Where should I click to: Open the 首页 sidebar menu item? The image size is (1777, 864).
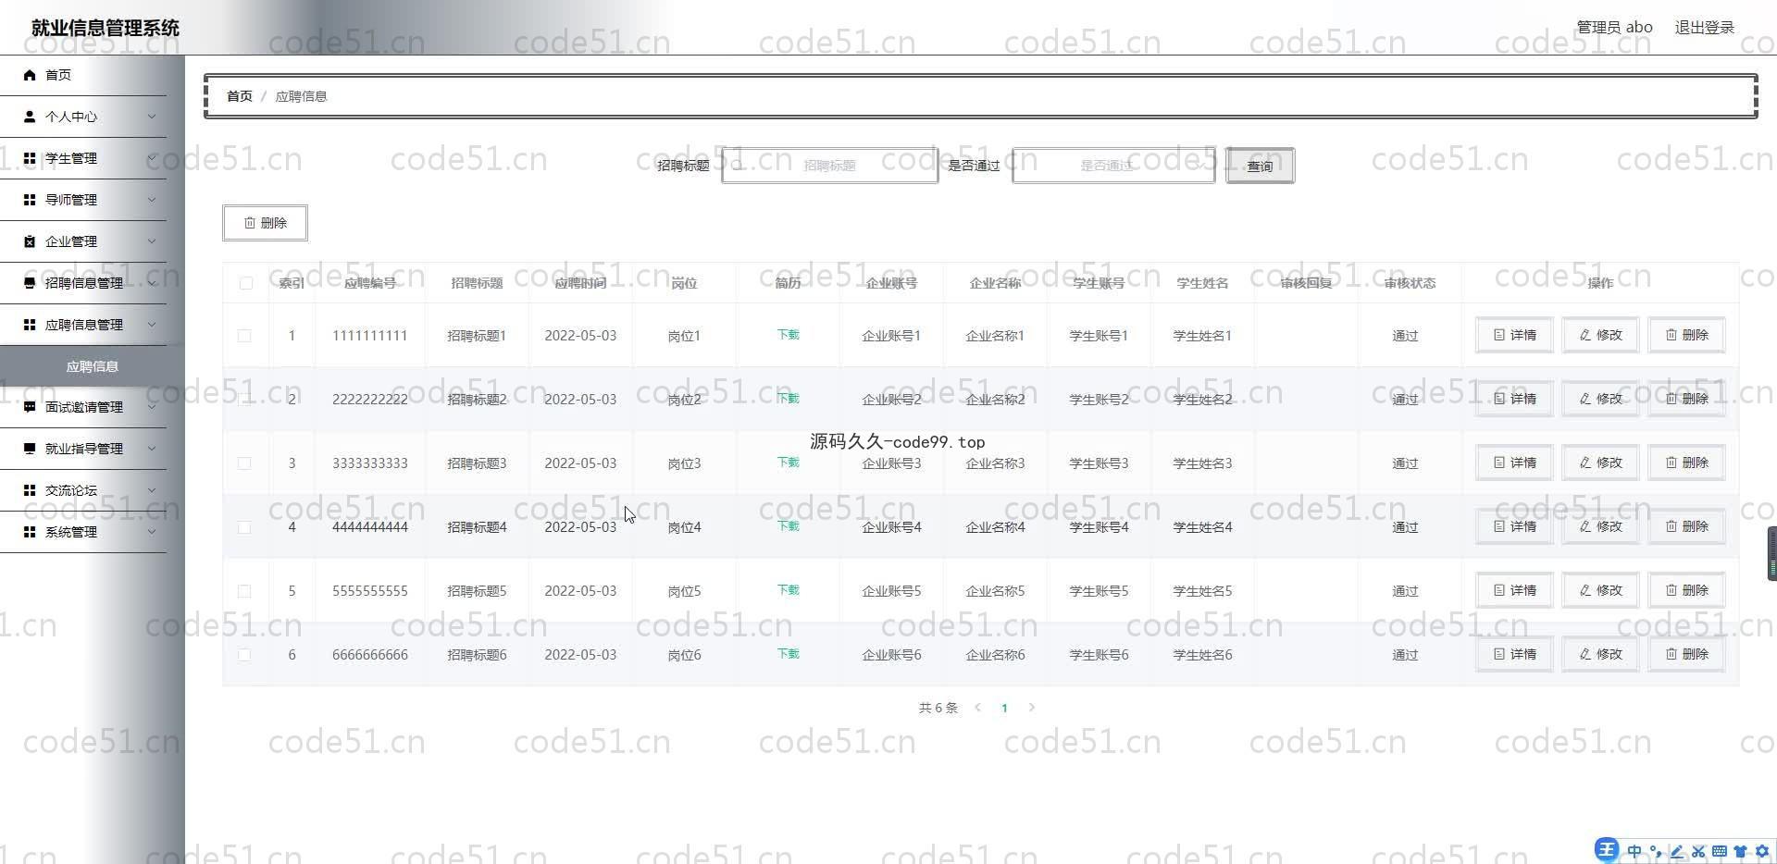pyautogui.click(x=83, y=75)
